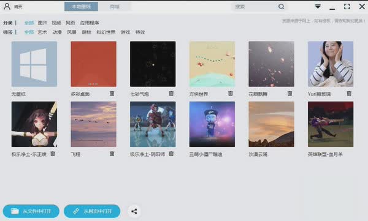The image size is (368, 221).
Task: Delete the 飞翔 wallpaper via trash icon
Action: point(112,154)
